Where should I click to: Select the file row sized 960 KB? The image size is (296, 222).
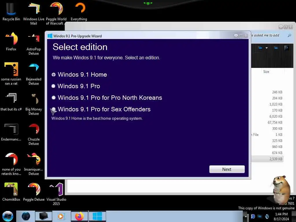coord(267,147)
